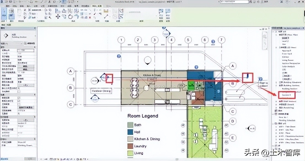Expand the Wall Section node in Project Browser
This screenshot has width=305, height=161.
click(276, 101)
